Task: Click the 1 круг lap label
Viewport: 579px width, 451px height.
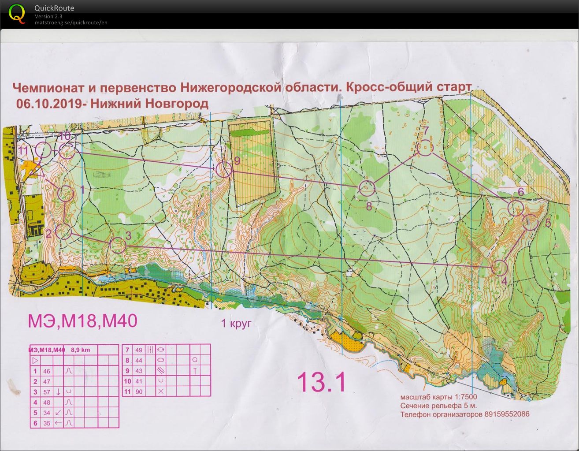Action: click(236, 323)
